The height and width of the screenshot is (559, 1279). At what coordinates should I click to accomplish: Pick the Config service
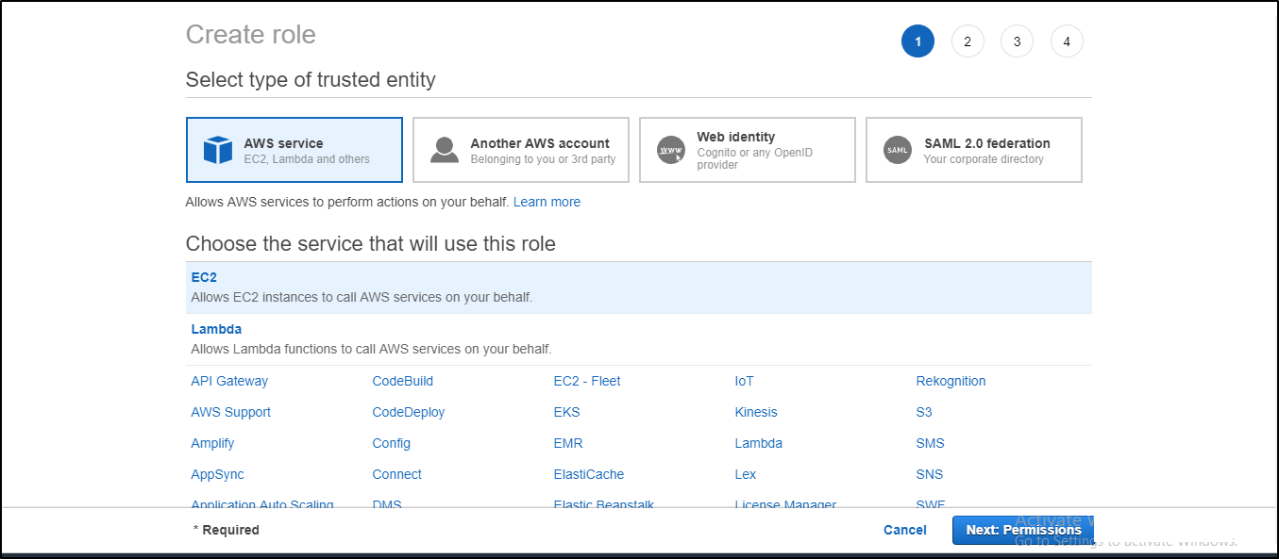[x=392, y=443]
